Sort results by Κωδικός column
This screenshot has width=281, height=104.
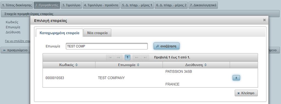[x=69, y=65]
